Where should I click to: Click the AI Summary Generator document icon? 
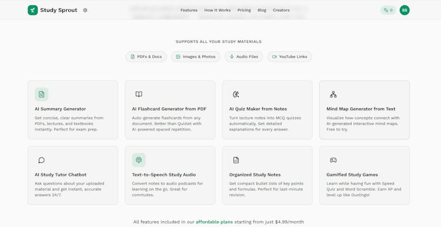(x=41, y=94)
